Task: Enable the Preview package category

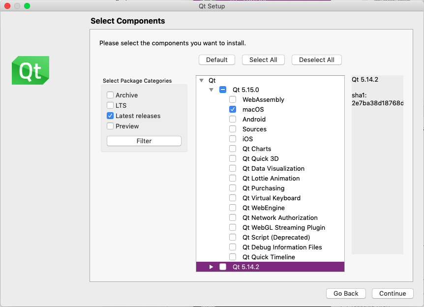Action: 110,126
